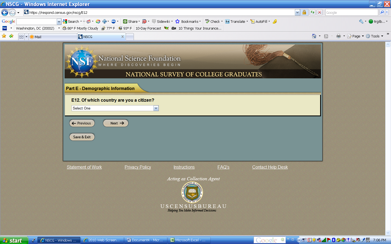Click the Home icon in command bar

point(314,36)
